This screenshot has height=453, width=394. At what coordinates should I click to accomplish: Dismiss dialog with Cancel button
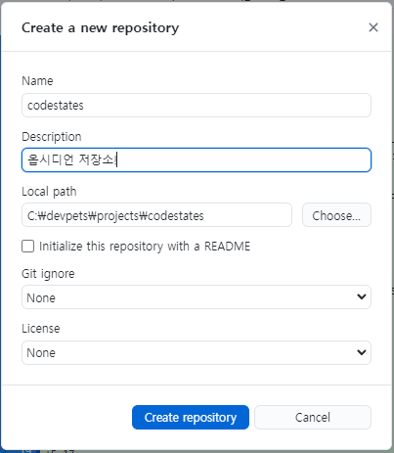(313, 418)
